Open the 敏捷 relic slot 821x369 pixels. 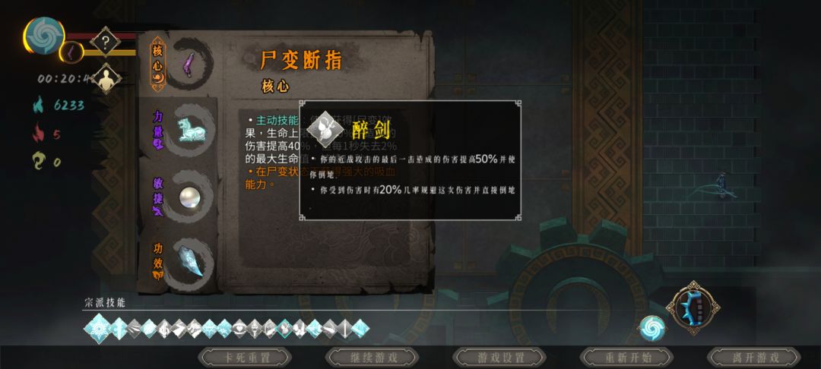point(157,197)
